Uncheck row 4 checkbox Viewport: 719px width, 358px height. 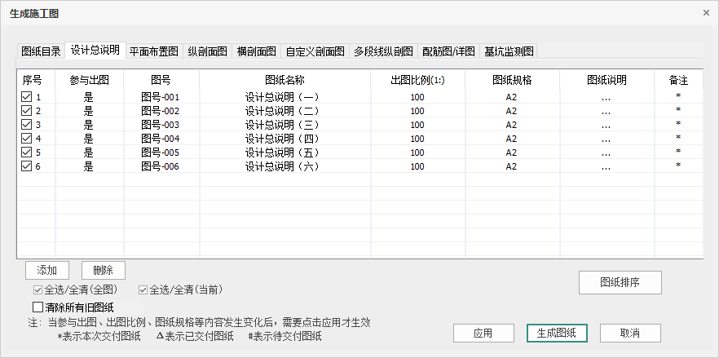point(27,138)
